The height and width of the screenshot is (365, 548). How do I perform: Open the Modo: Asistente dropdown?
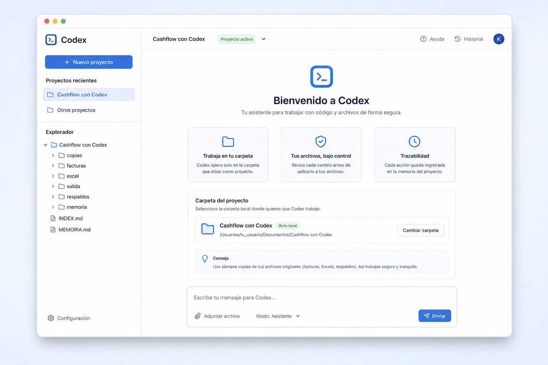click(x=278, y=316)
